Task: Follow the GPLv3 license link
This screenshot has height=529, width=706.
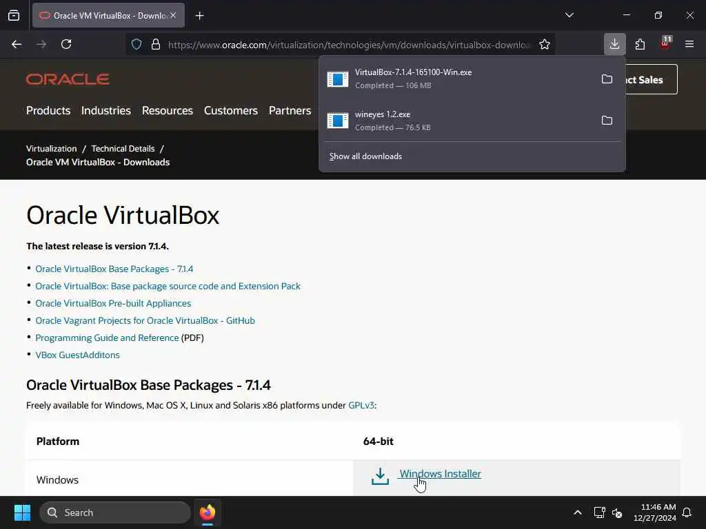Action: pos(361,405)
